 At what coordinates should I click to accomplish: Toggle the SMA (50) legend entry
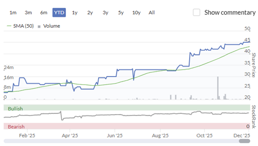pyautogui.click(x=20, y=26)
